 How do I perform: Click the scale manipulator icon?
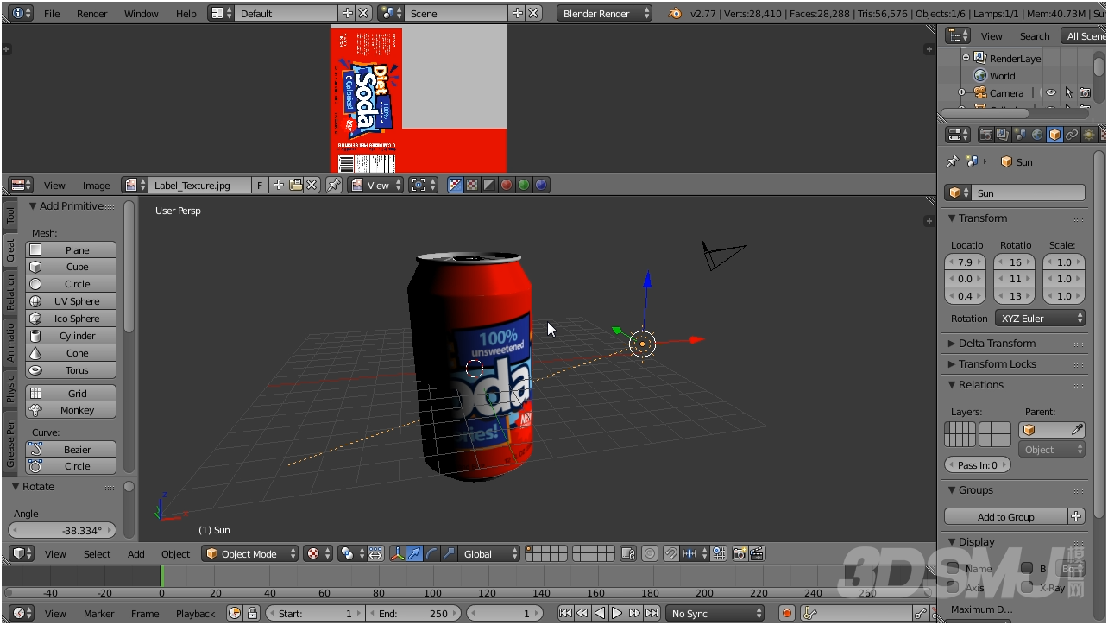(449, 553)
